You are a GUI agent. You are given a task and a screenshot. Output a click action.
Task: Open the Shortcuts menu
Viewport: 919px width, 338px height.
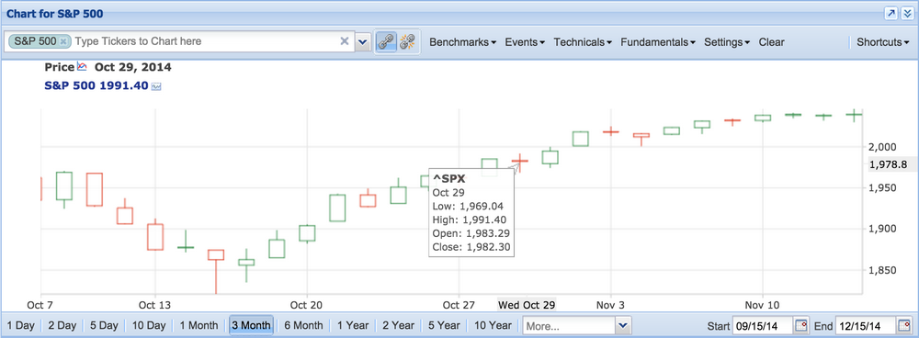pyautogui.click(x=882, y=42)
